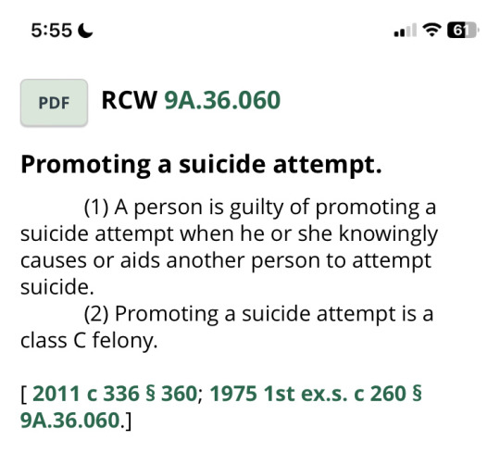Click the Promoting a suicide attempt title
This screenshot has width=500, height=453.
point(201,164)
